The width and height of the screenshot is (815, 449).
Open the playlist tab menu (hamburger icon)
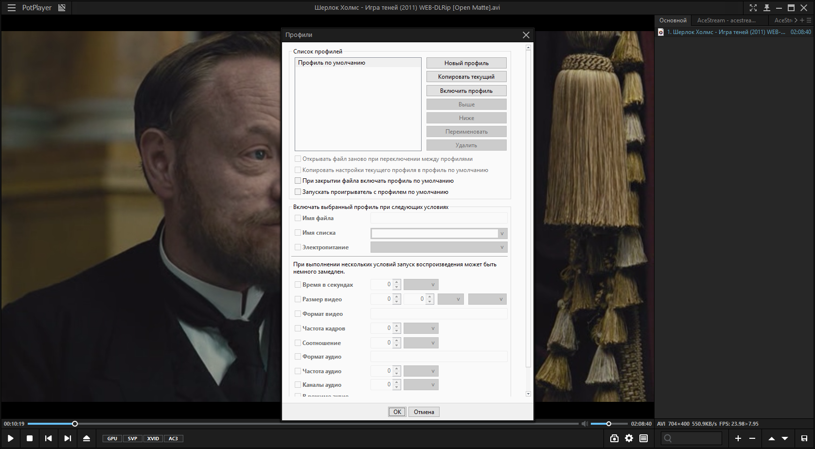pyautogui.click(x=809, y=20)
